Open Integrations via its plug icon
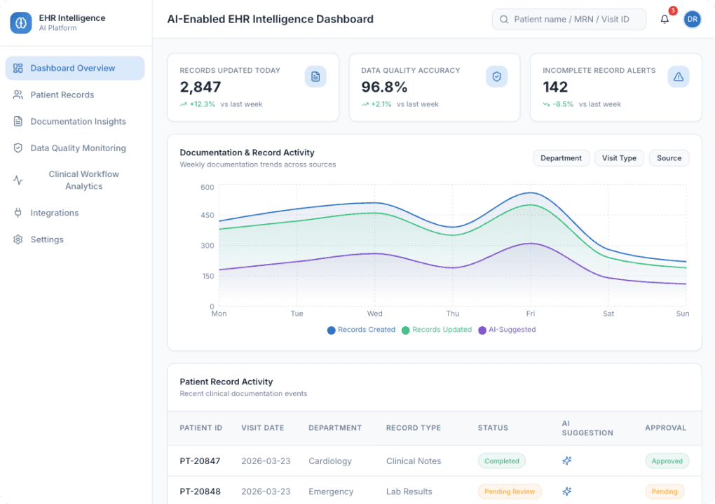The image size is (715, 504). pyautogui.click(x=18, y=212)
